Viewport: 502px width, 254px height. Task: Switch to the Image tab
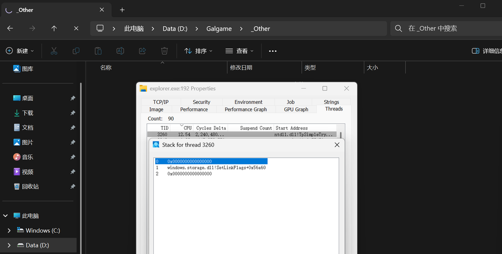[x=156, y=109]
